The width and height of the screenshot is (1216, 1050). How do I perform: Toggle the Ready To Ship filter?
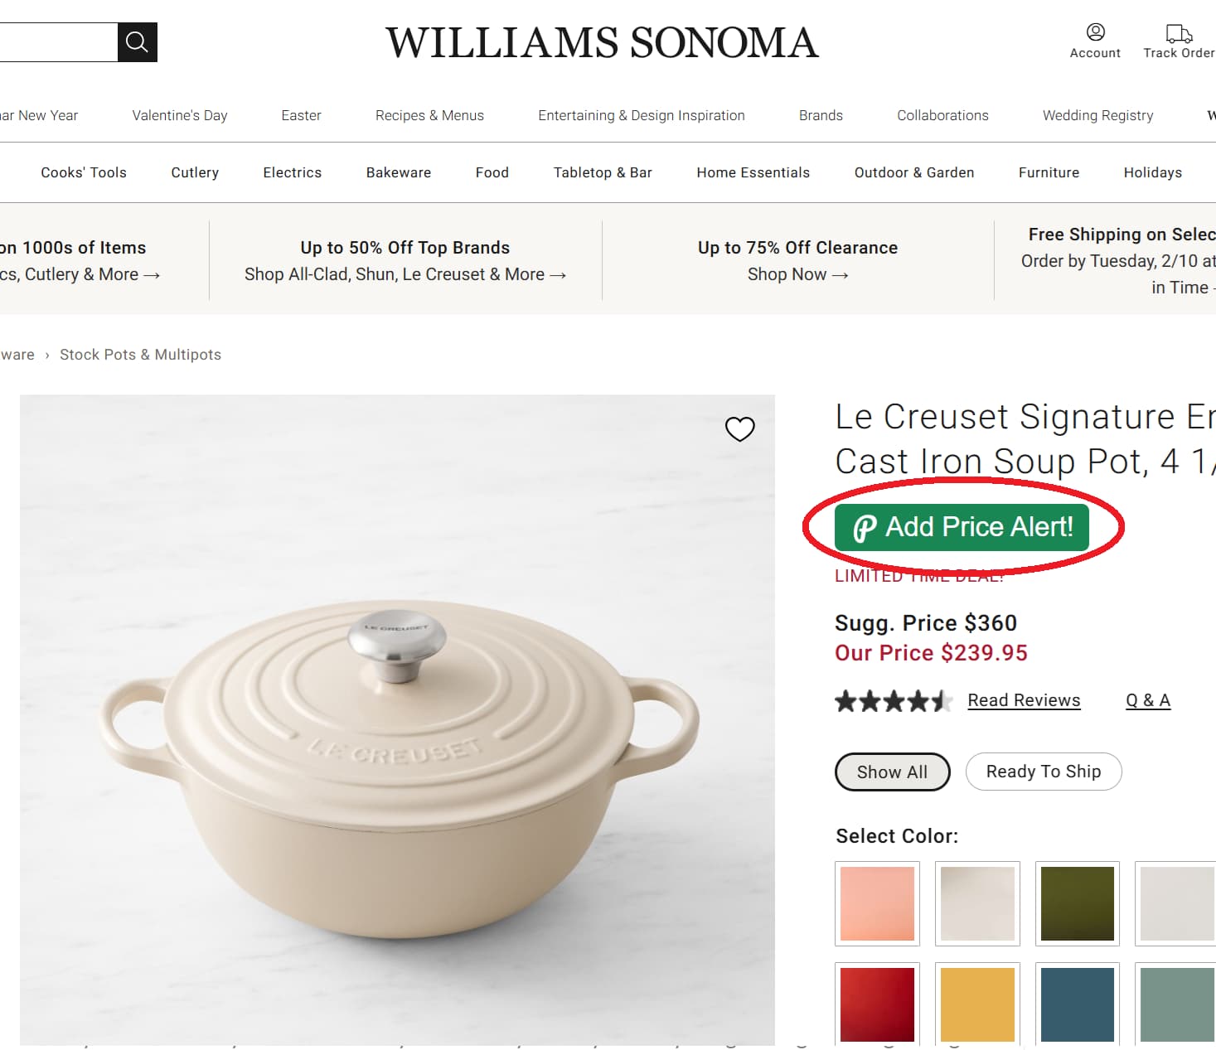pos(1043,772)
